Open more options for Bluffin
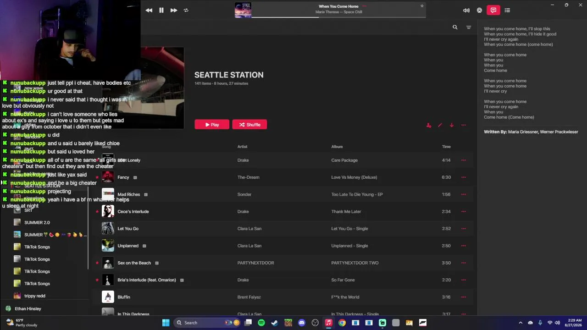587x330 pixels. [464, 297]
